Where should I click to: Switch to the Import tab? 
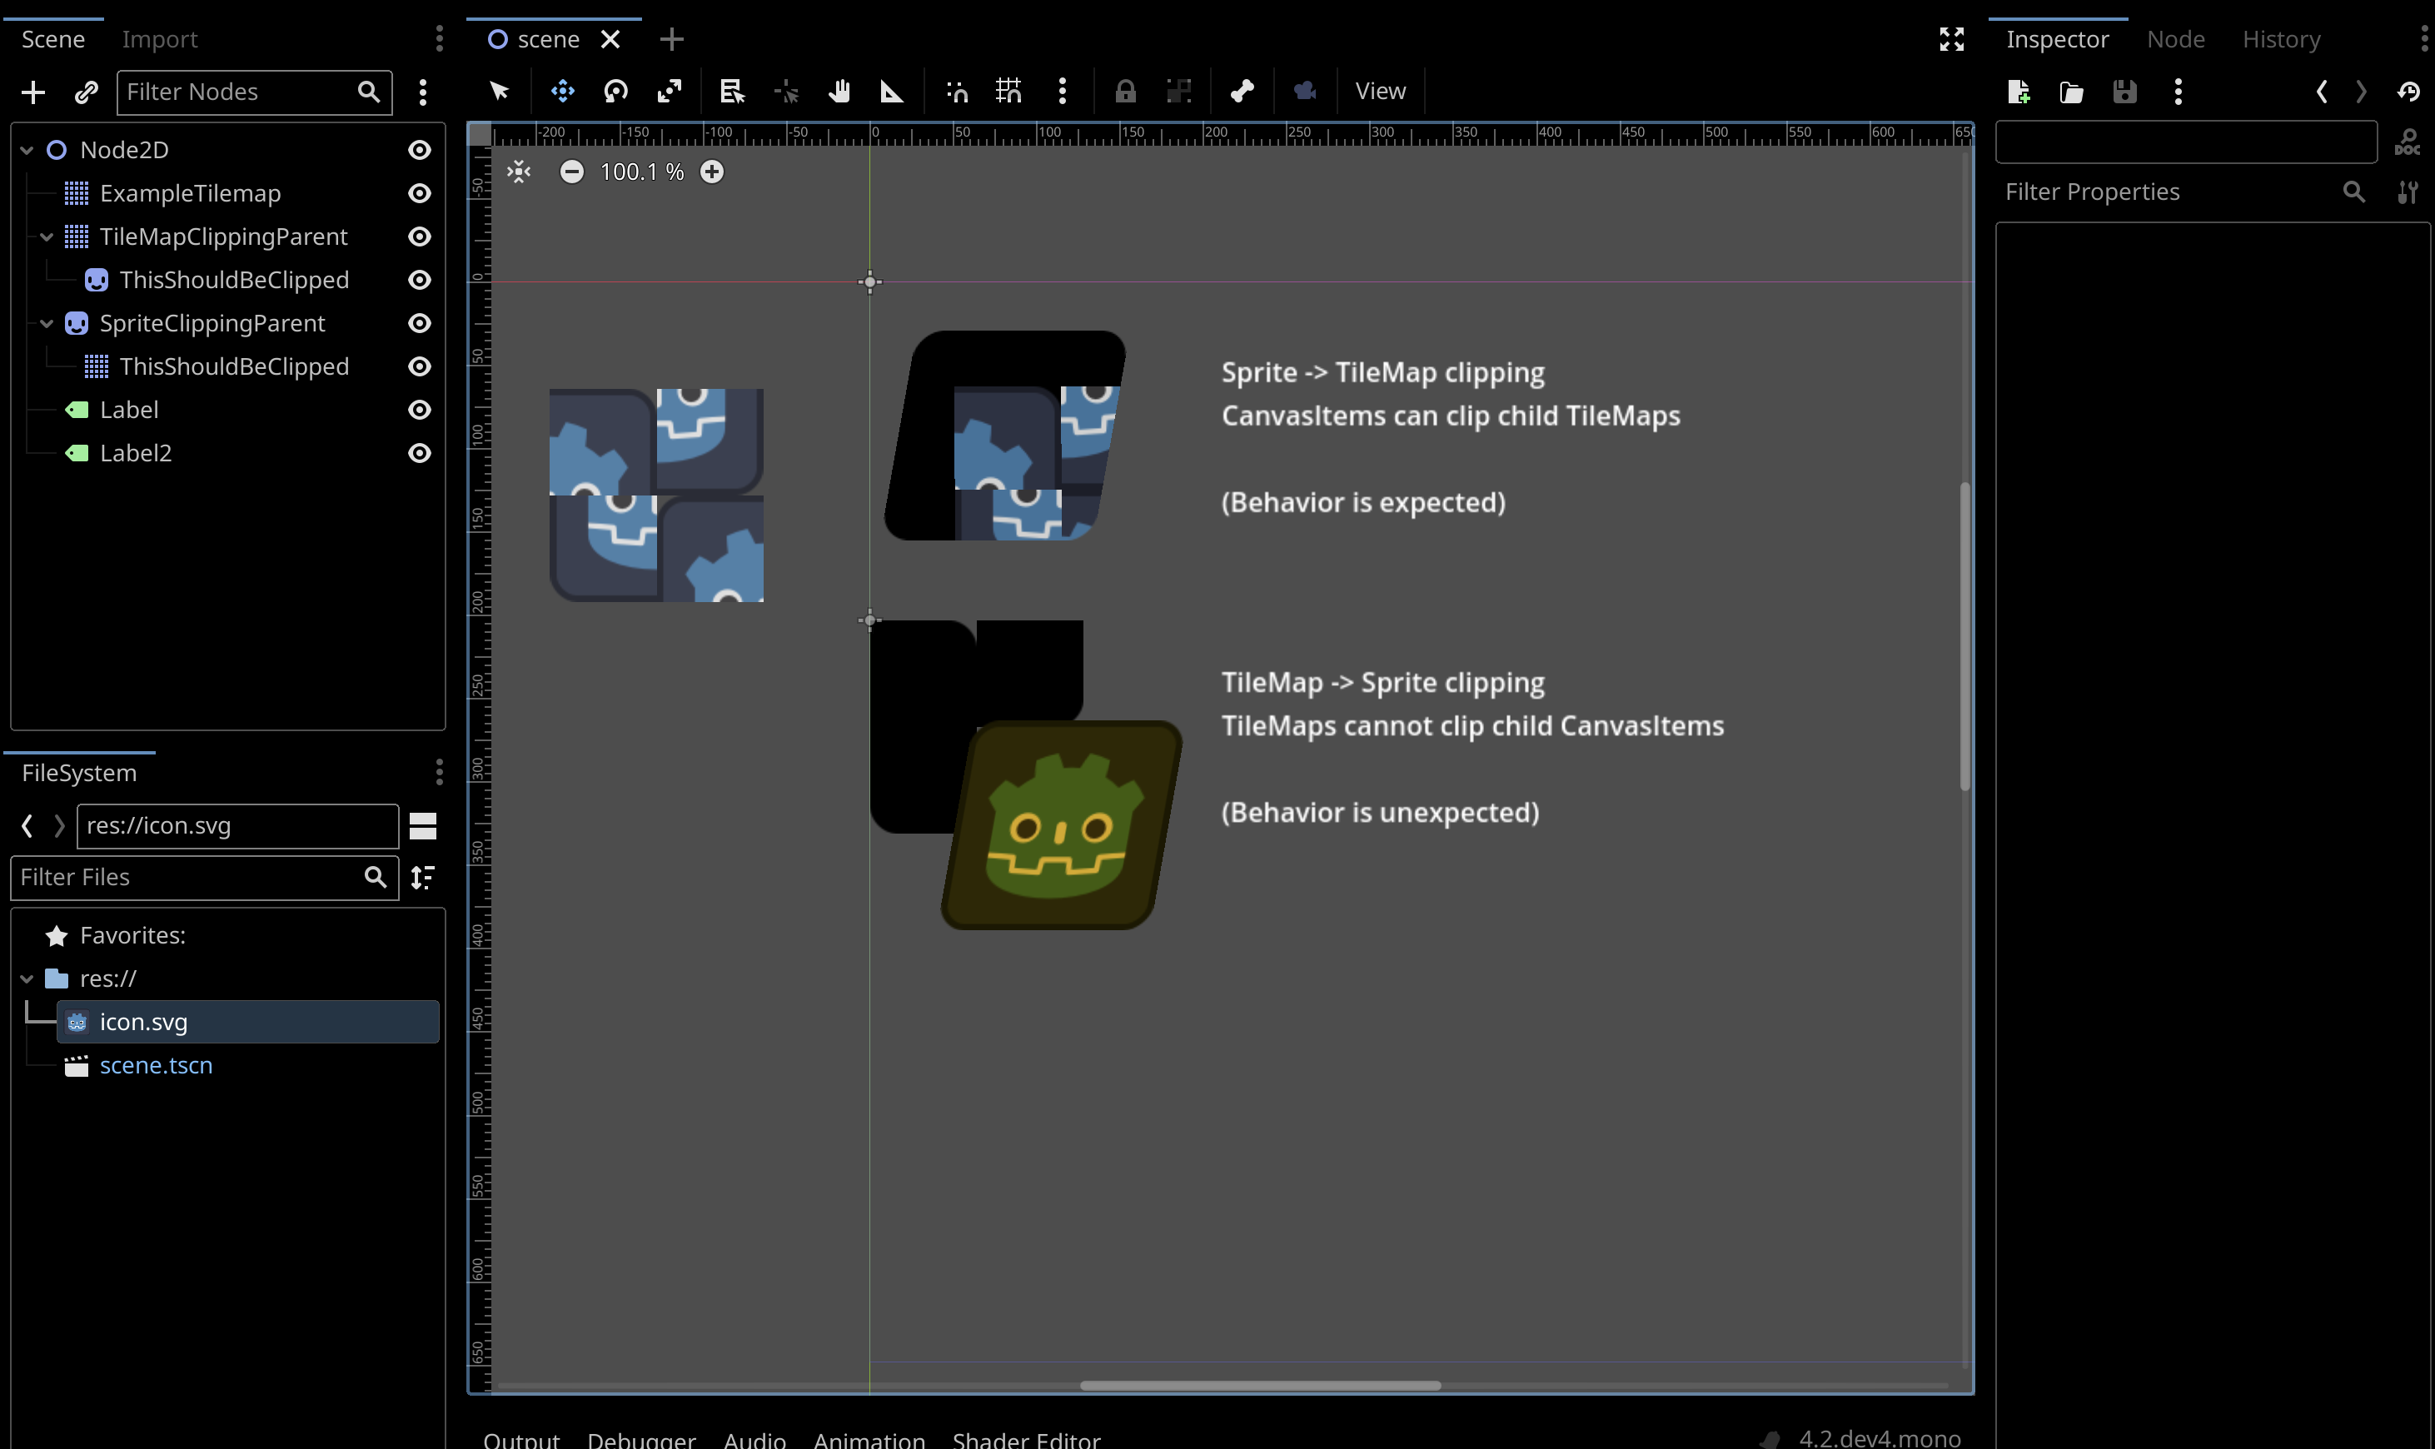(x=160, y=39)
